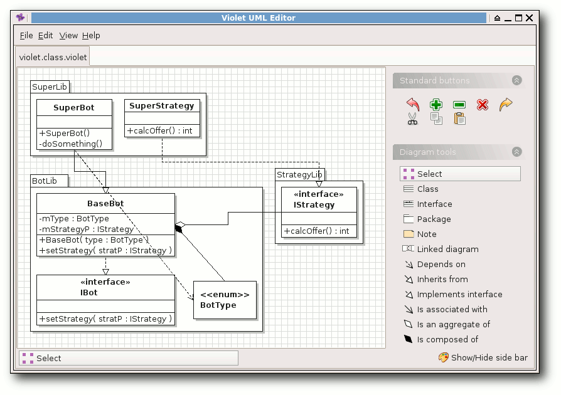This screenshot has width=561, height=395.
Task: Click the green minus Zoom Out icon
Action: [459, 104]
